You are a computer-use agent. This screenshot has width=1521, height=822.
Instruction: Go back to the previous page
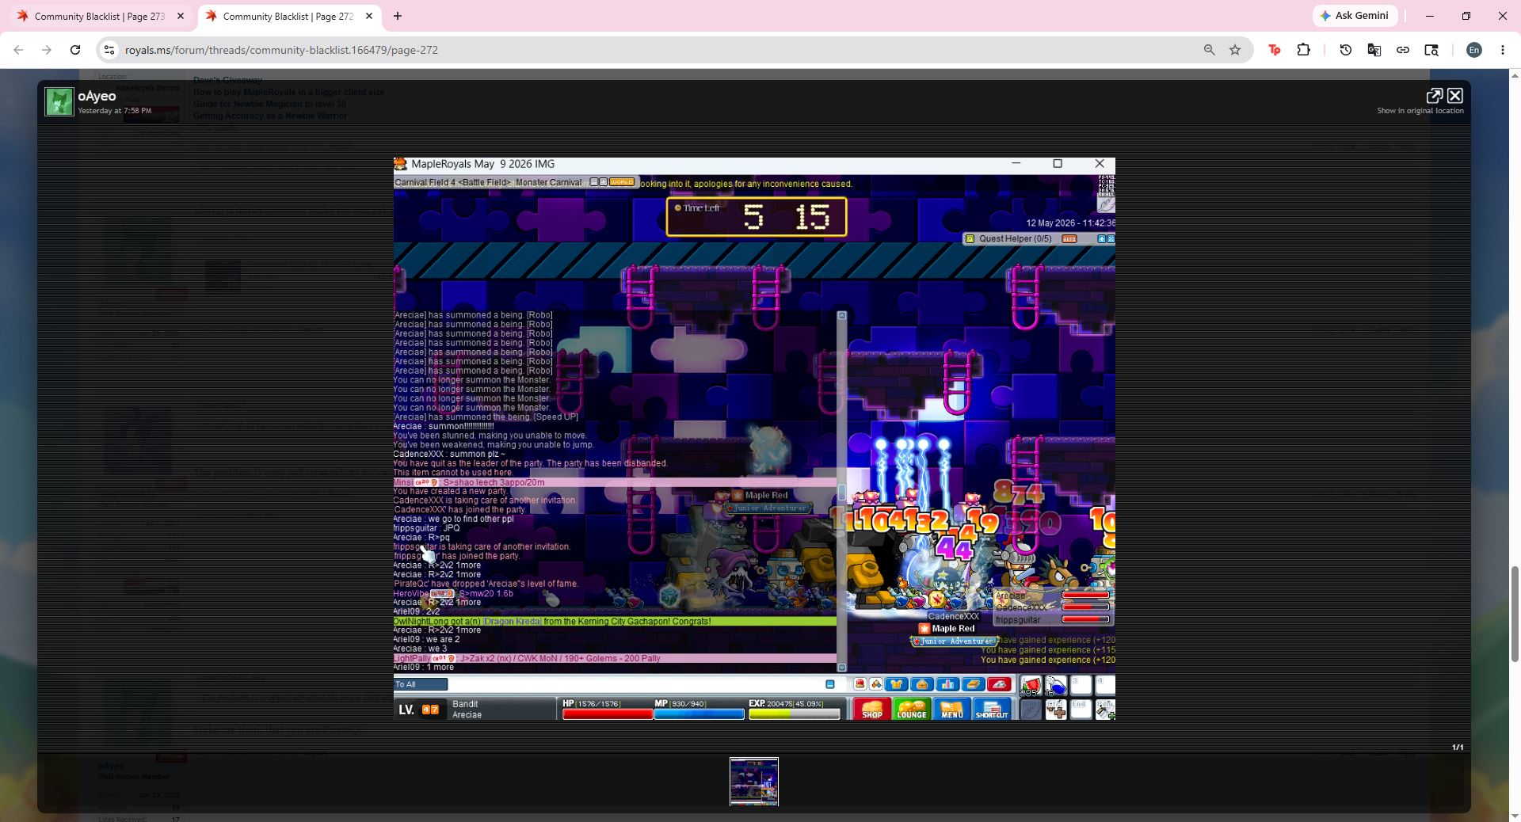pyautogui.click(x=18, y=50)
